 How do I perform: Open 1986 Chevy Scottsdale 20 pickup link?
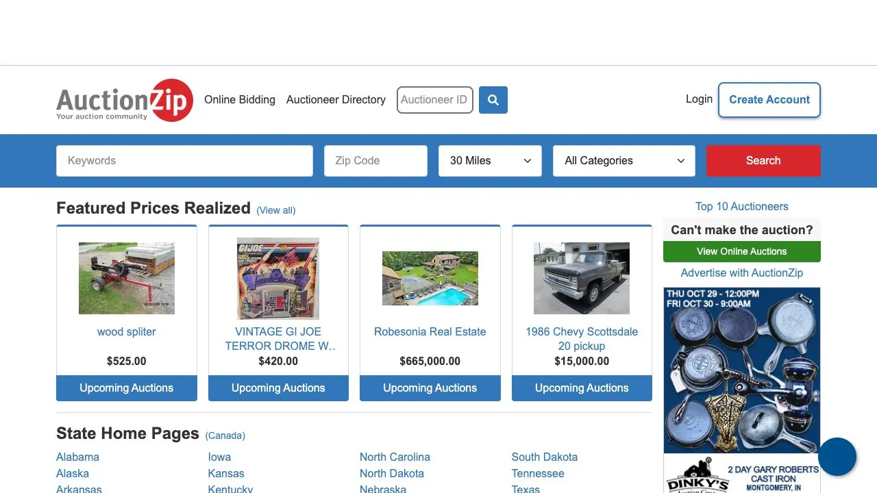[x=582, y=339]
